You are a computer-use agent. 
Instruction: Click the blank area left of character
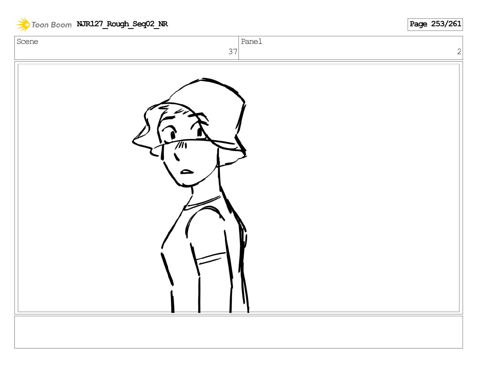click(75, 187)
